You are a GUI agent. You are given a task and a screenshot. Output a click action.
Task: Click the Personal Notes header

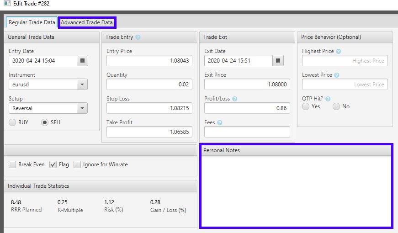coord(296,150)
